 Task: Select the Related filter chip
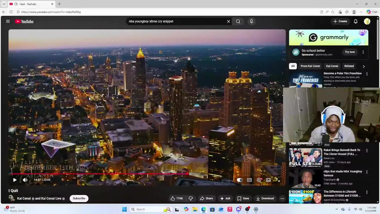349,66
